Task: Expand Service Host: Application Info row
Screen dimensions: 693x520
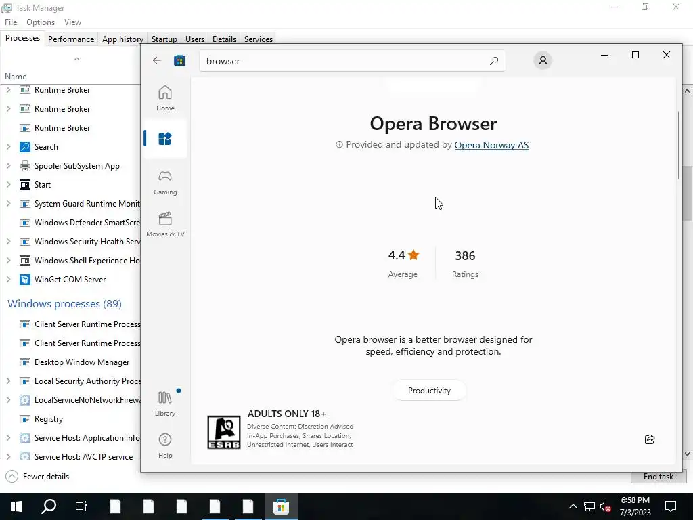Action: pyautogui.click(x=8, y=438)
